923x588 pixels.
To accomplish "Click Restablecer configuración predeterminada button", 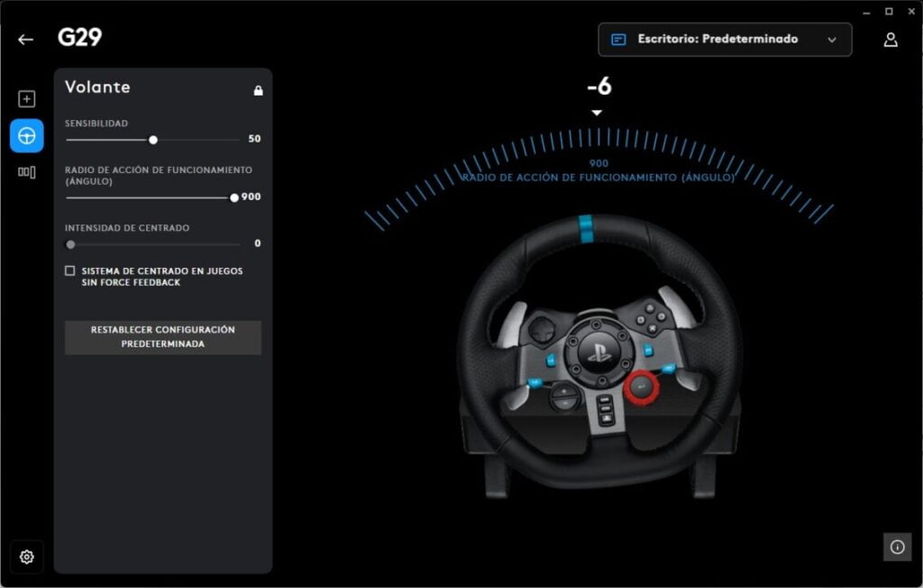I will coord(163,337).
